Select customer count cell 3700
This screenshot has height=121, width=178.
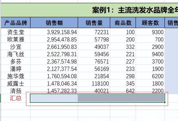150,62
